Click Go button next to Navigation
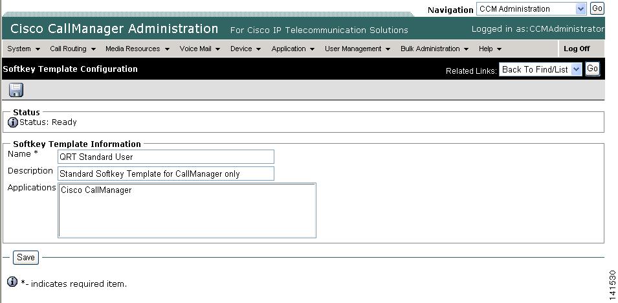Image resolution: width=618 pixels, height=303 pixels. coord(597,8)
